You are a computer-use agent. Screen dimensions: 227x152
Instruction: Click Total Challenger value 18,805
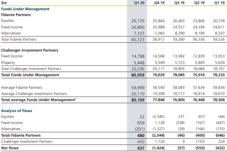[179, 69]
